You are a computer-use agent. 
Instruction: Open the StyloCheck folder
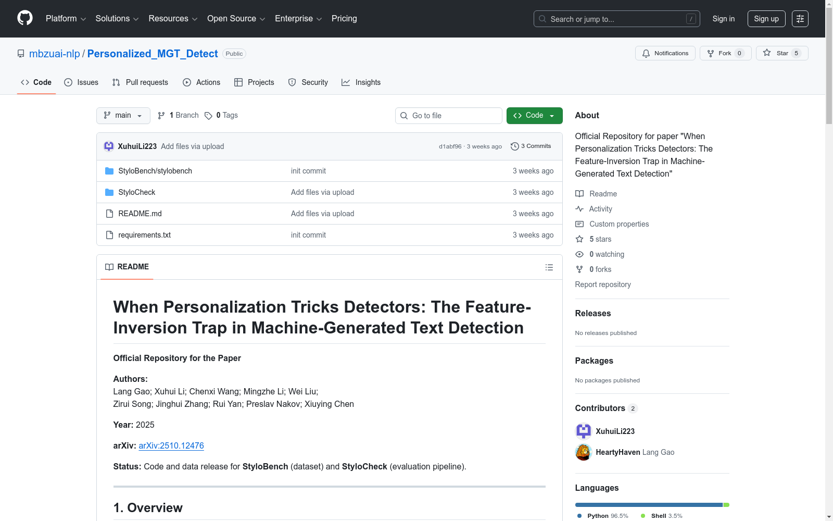[137, 192]
